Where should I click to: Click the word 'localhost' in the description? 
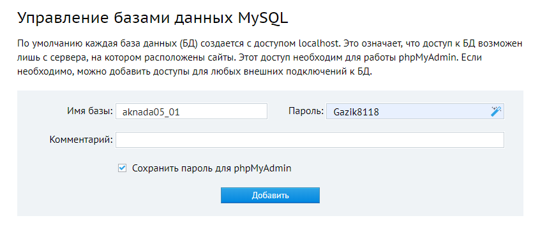[x=319, y=44]
